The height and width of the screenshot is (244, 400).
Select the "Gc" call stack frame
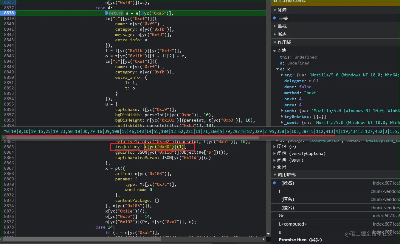pyautogui.click(x=336, y=216)
